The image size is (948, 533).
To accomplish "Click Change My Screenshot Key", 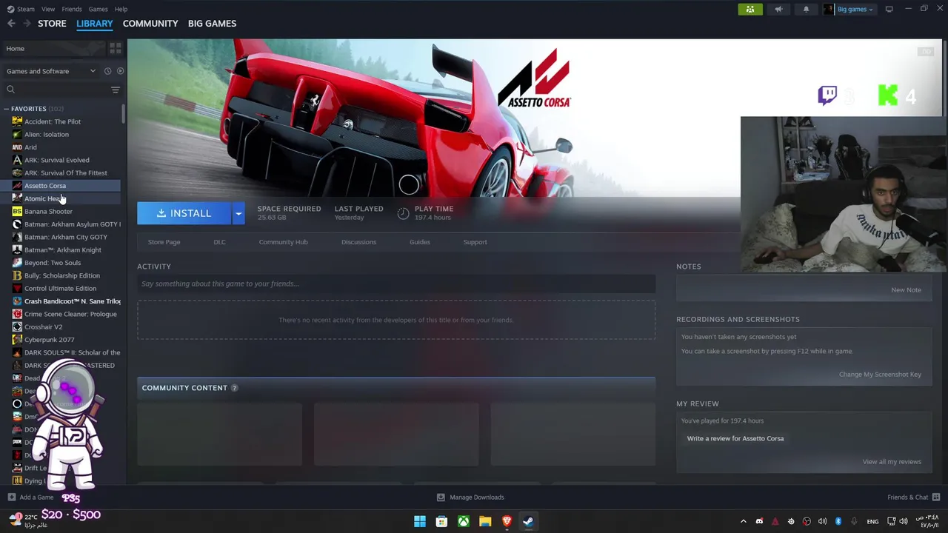I will [880, 375].
